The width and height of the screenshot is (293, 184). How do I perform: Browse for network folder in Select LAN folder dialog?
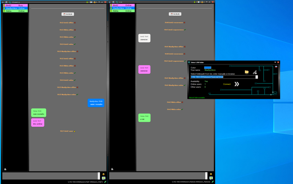click(x=247, y=72)
